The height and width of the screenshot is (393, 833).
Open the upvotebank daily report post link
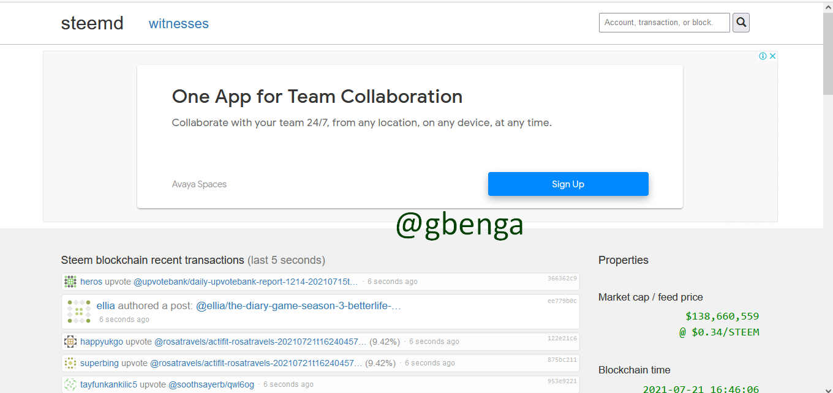[246, 282]
